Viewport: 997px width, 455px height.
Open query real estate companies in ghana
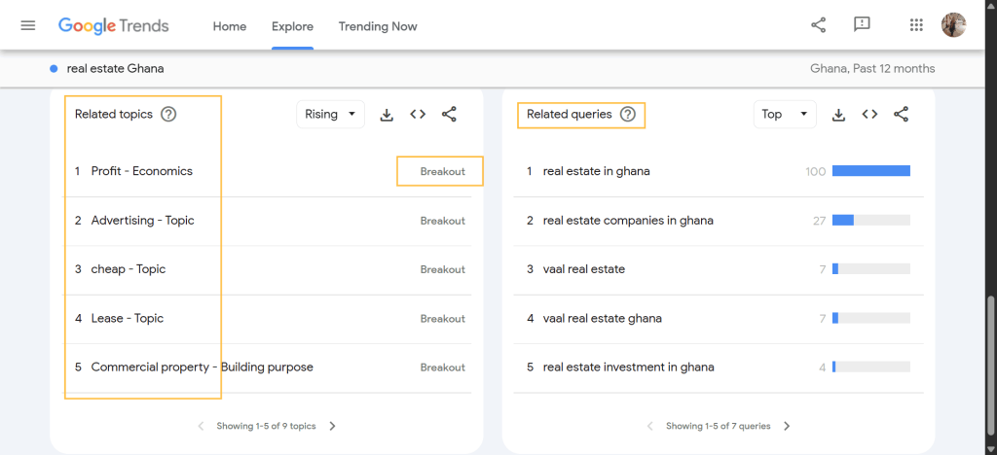[x=628, y=221]
